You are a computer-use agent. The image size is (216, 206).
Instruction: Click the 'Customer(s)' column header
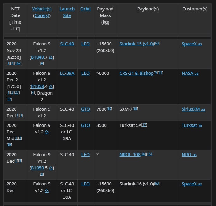pyautogui.click(x=195, y=9)
